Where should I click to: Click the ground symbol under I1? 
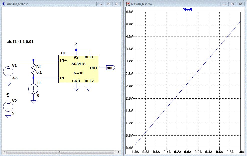pyautogui.click(x=33, y=102)
